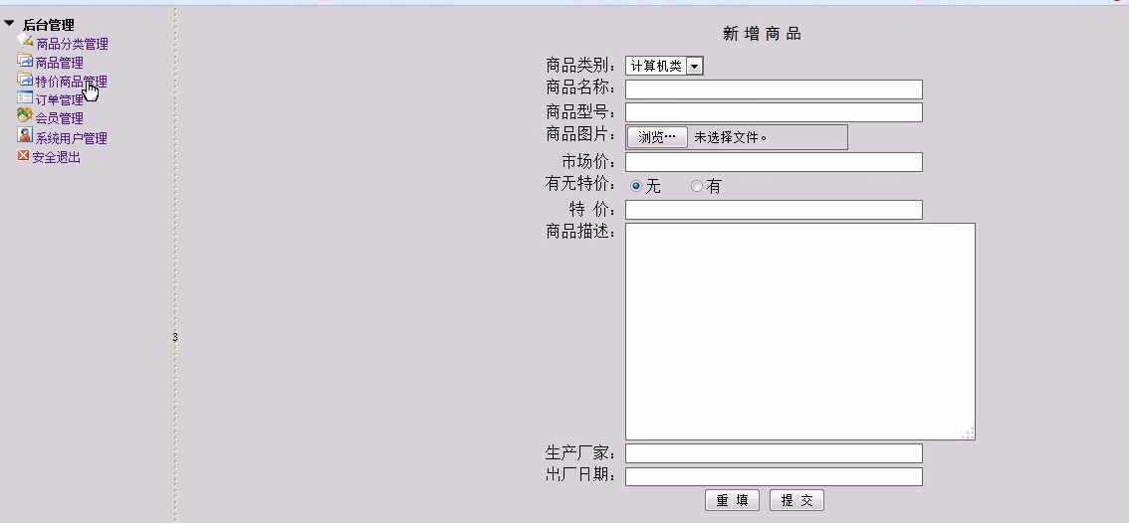
Task: Click 安全退出 logout link
Action: (56, 157)
